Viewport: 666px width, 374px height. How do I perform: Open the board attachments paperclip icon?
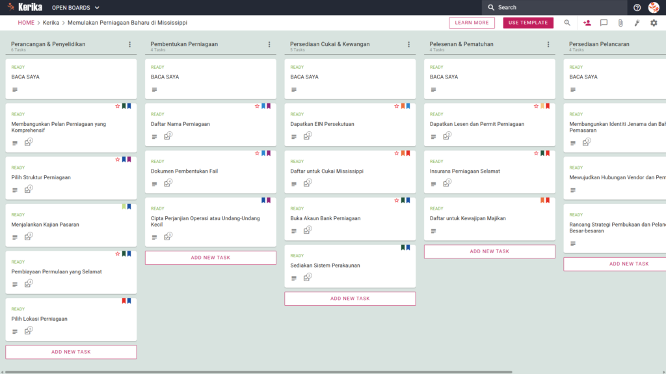coord(620,23)
